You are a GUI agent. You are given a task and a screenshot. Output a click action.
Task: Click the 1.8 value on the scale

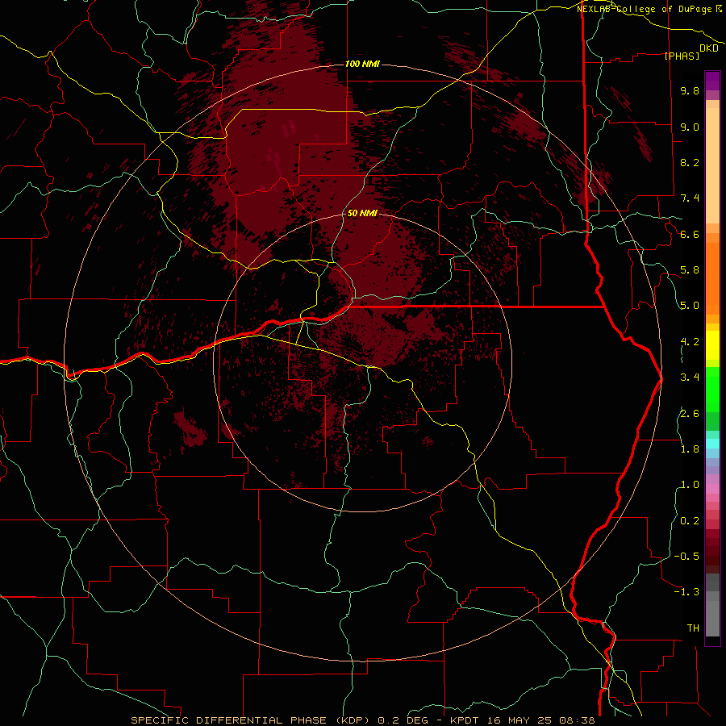click(690, 449)
